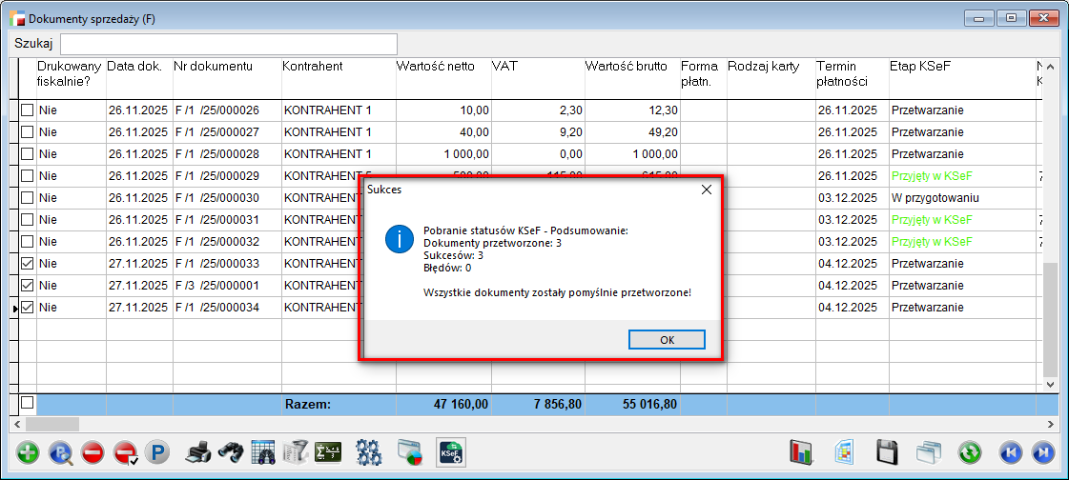The height and width of the screenshot is (480, 1069).
Task: Click the horizontal scrollbar right arrow
Action: [1051, 424]
